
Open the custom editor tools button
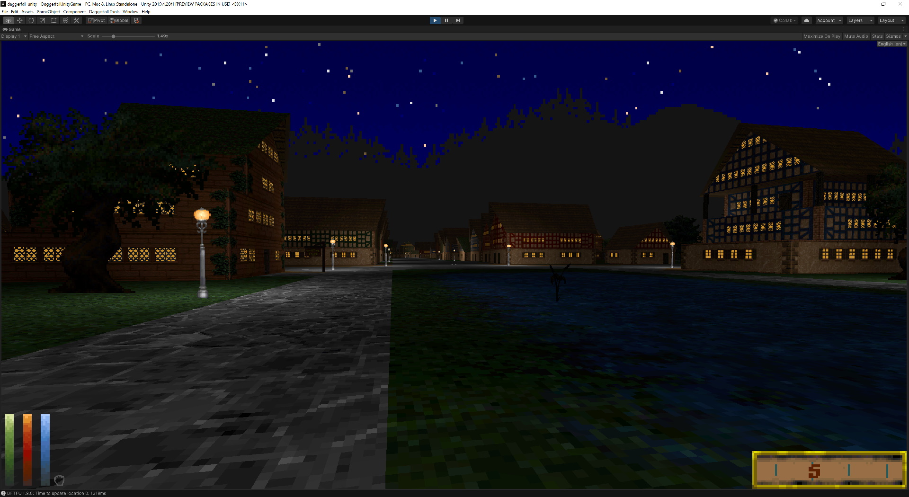pyautogui.click(x=77, y=20)
